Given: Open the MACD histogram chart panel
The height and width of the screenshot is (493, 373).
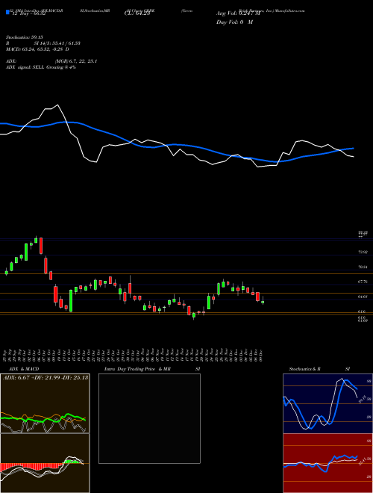Looking at the screenshot, I should (x=45, y=463).
